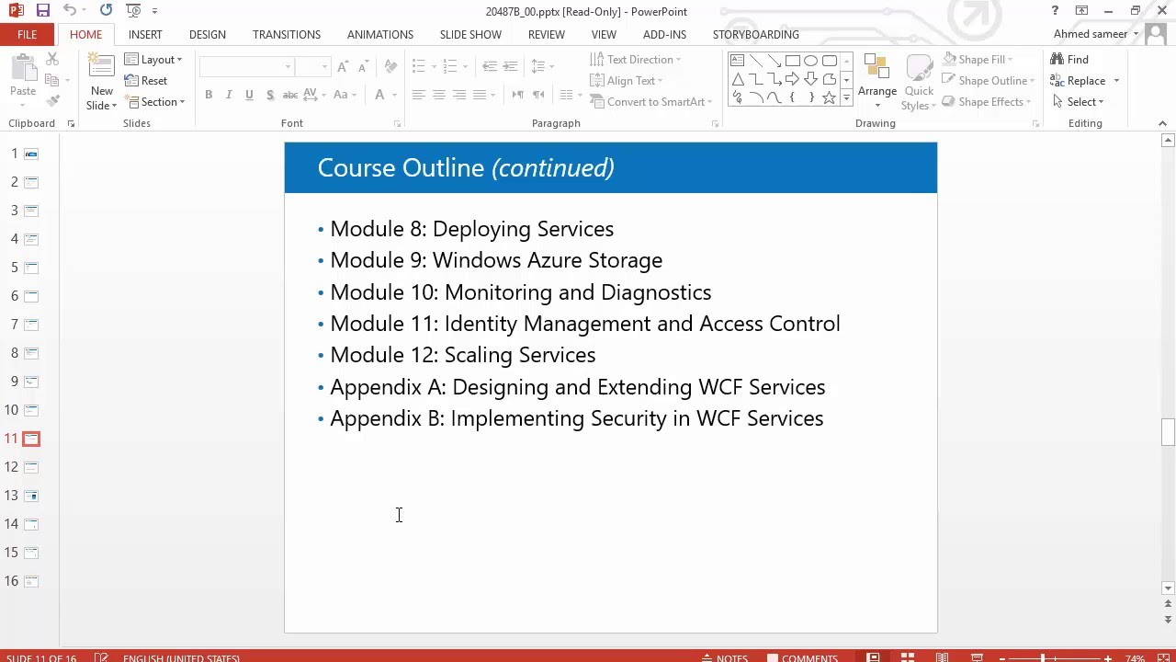Align text right
This screenshot has height=662, width=1176.
point(458,95)
